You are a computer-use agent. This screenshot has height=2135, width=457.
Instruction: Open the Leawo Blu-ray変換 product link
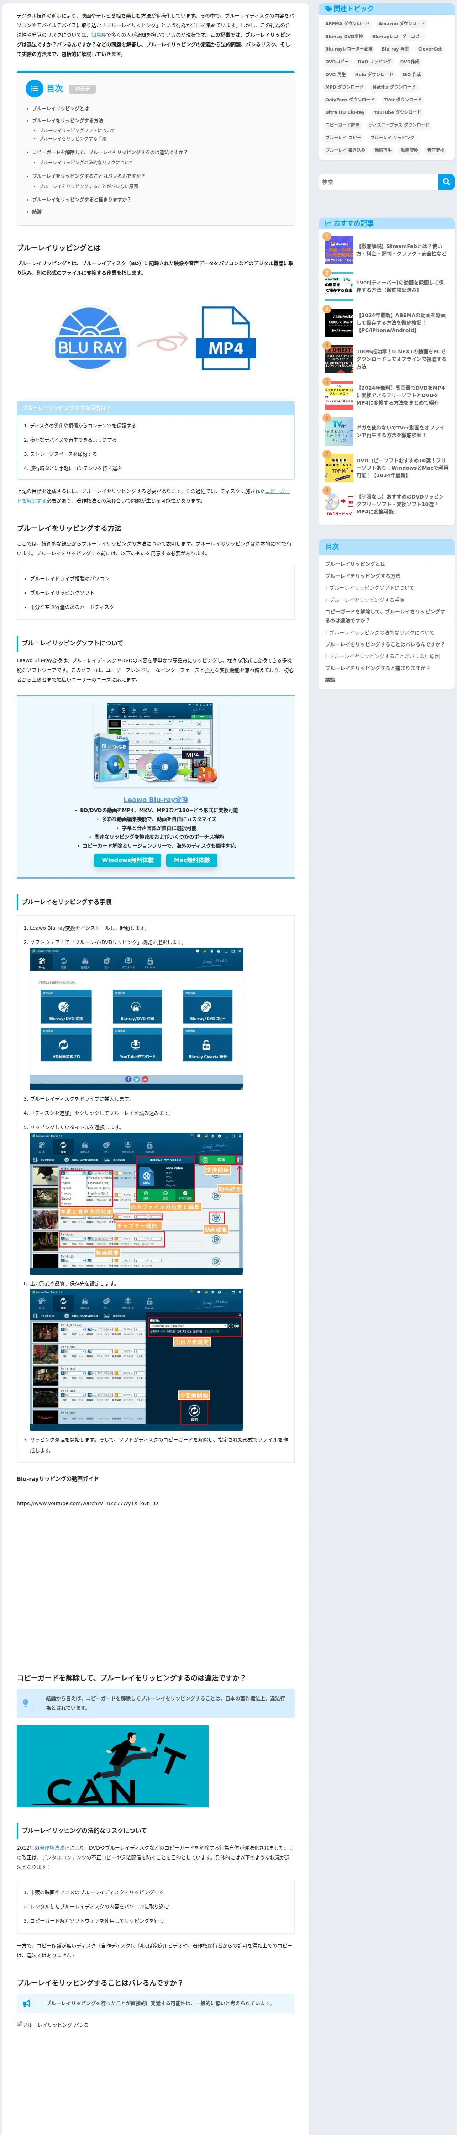[156, 800]
